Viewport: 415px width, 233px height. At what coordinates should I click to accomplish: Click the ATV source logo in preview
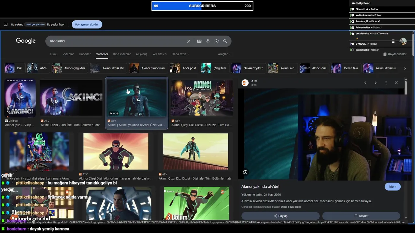coord(245,83)
